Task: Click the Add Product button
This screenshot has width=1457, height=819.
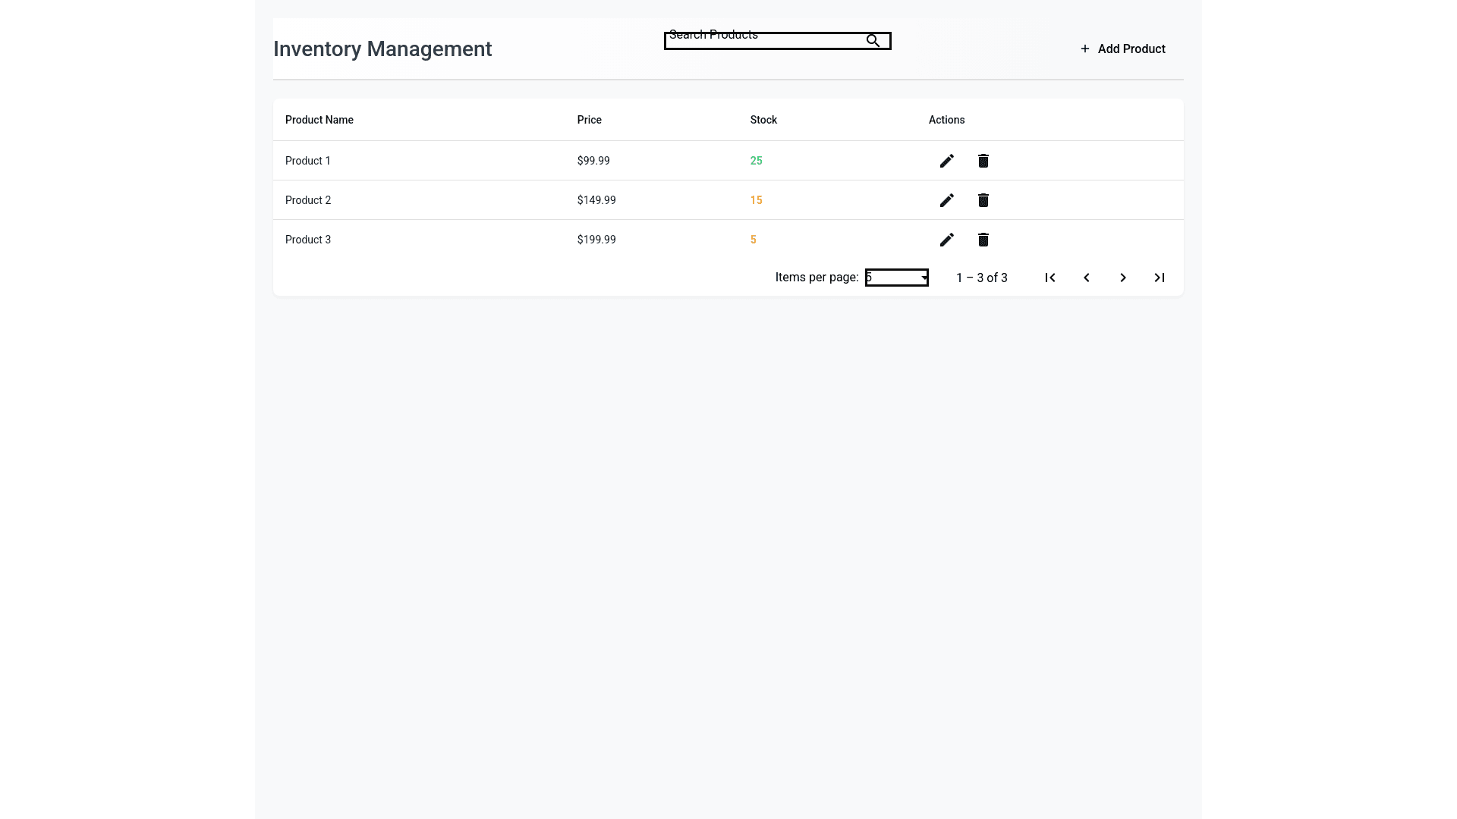Action: coord(1131,49)
